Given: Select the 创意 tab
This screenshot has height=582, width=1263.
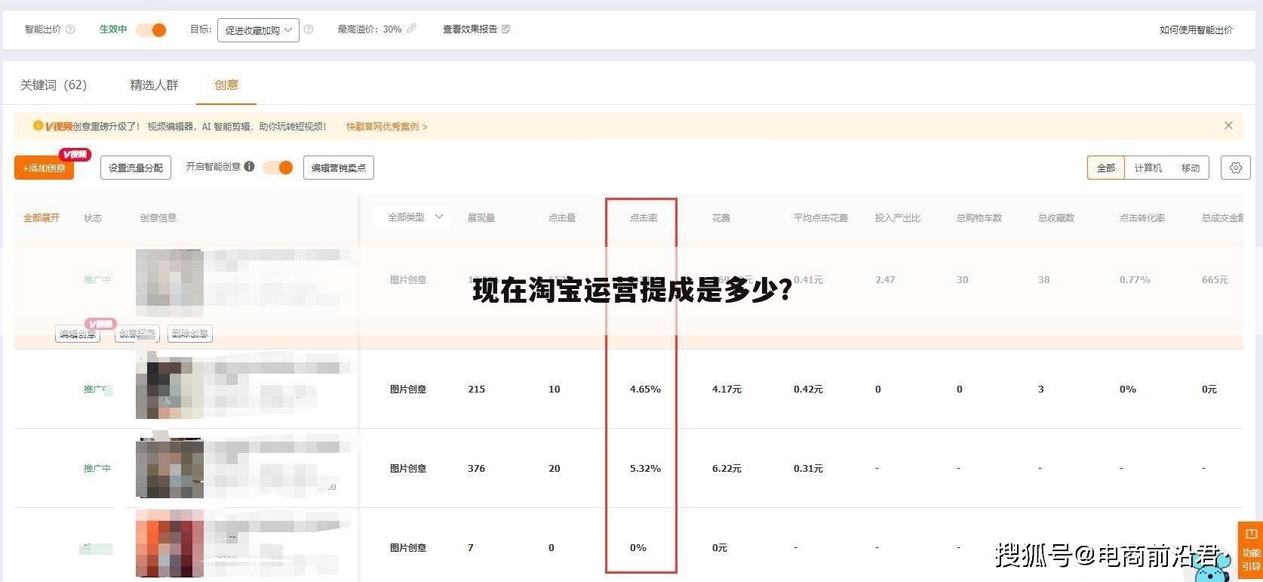Looking at the screenshot, I should click(226, 85).
